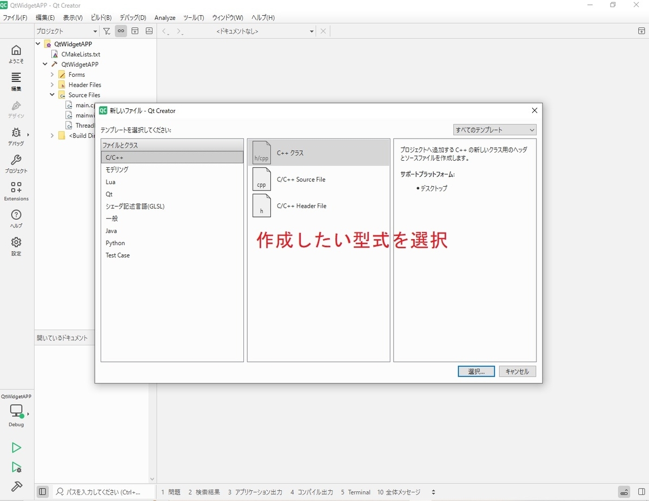
Task: Click the go back arrow in editor toolbar
Action: pos(166,31)
